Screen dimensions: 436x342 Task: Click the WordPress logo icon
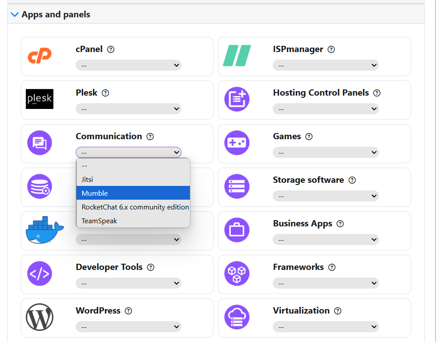(40, 317)
